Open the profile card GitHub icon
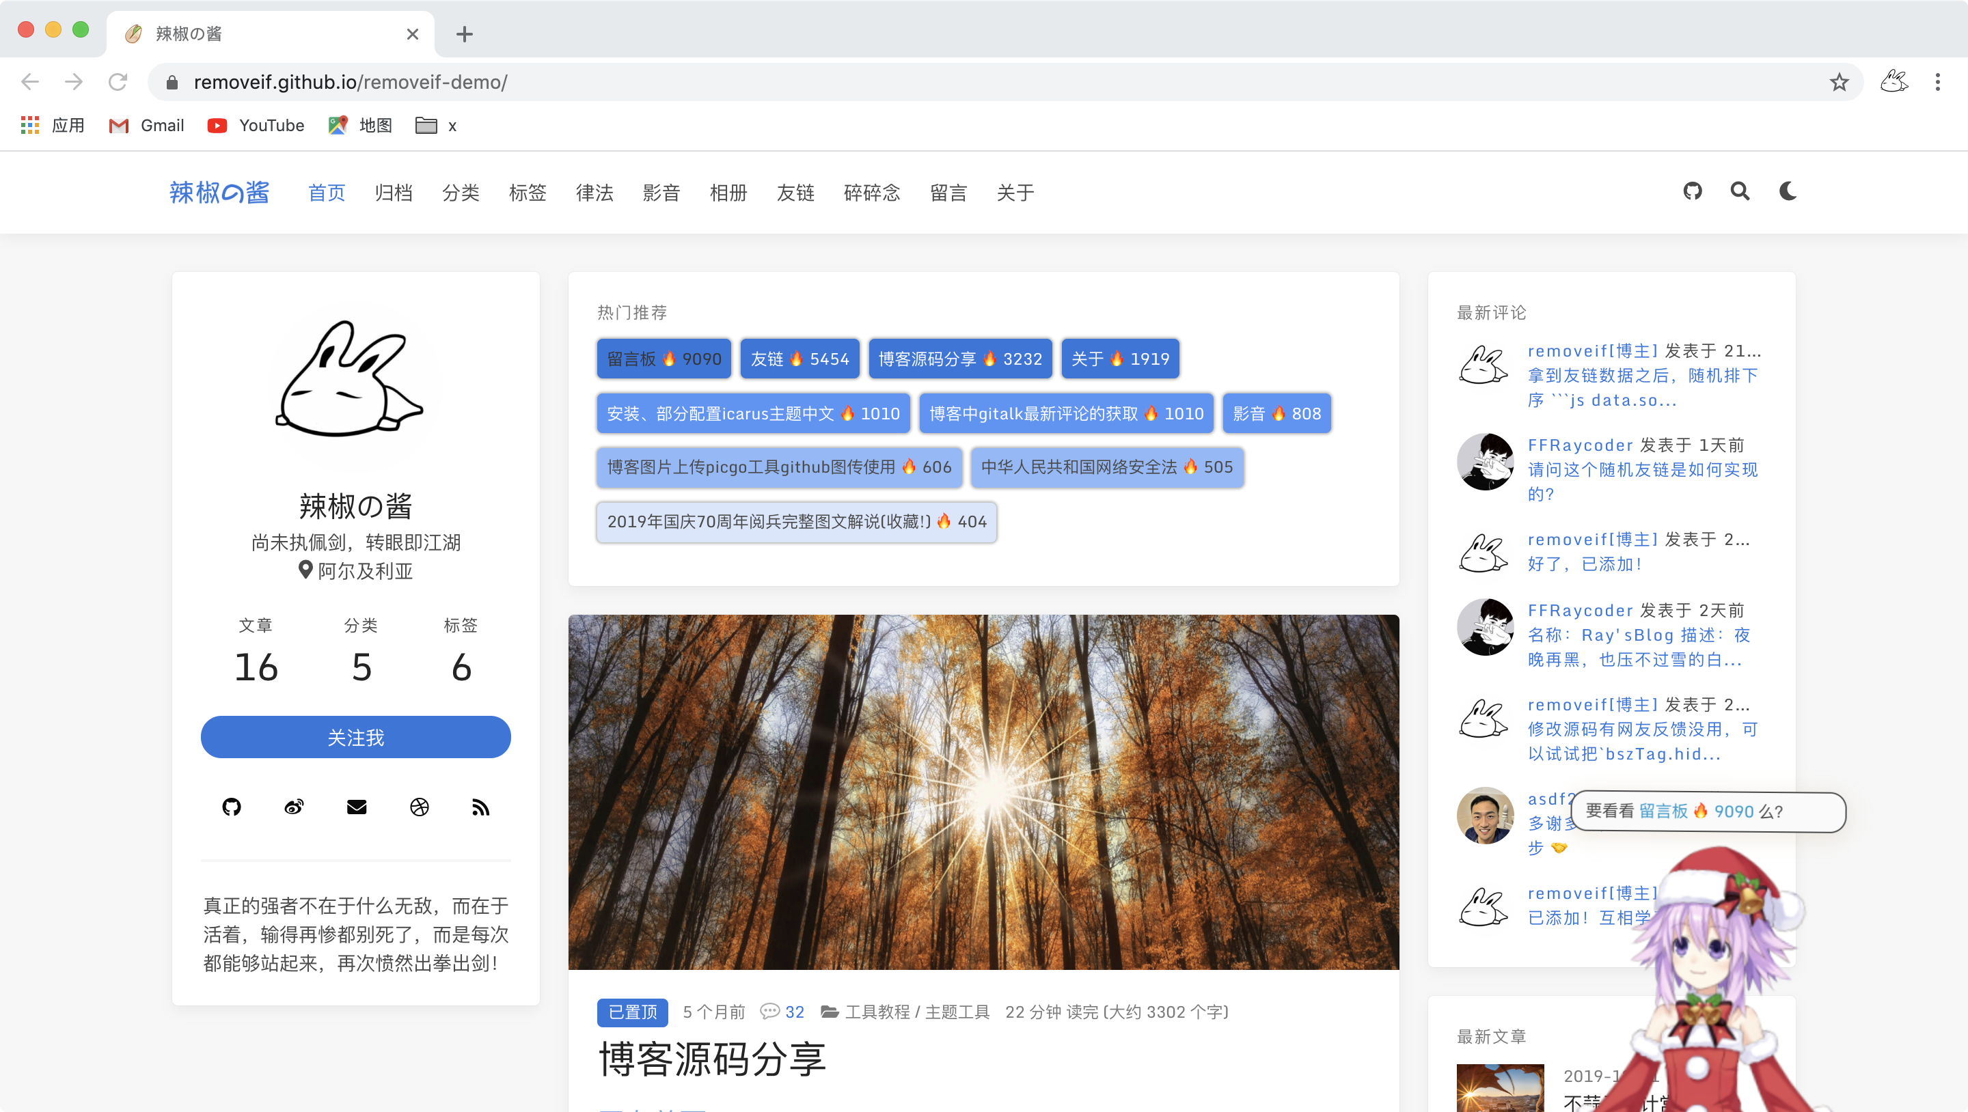This screenshot has height=1112, width=1968. (232, 807)
